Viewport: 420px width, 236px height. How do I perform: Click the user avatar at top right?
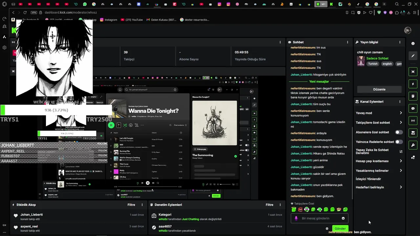pos(408,30)
